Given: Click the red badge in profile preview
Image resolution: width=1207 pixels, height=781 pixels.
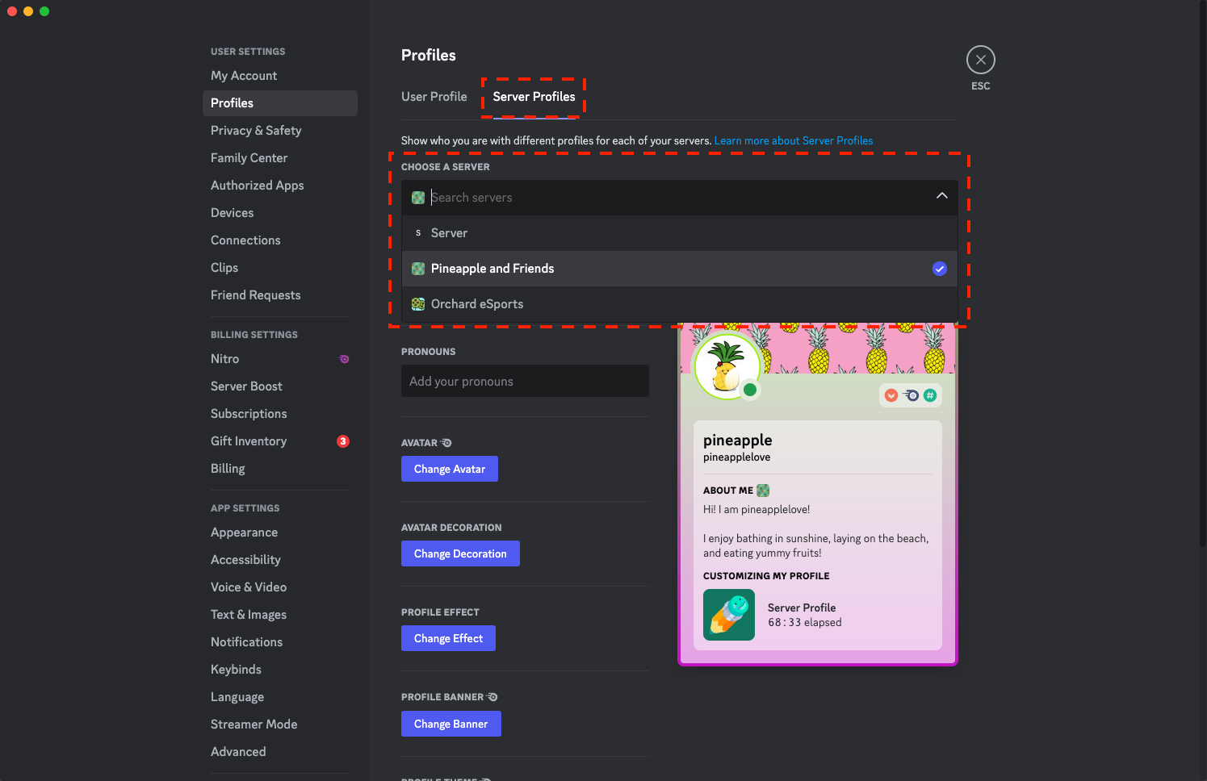Looking at the screenshot, I should (891, 395).
